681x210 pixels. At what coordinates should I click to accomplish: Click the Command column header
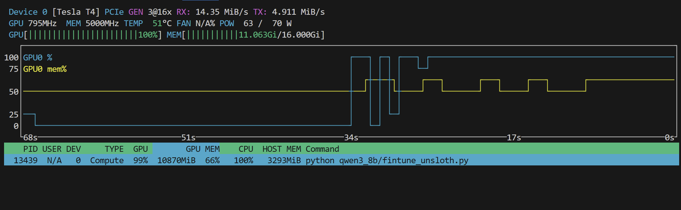322,149
